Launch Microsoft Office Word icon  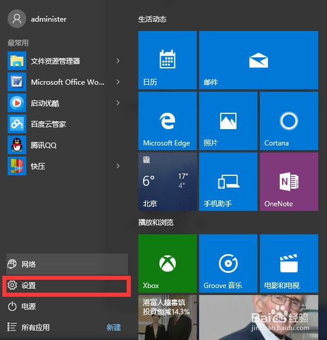(17, 82)
